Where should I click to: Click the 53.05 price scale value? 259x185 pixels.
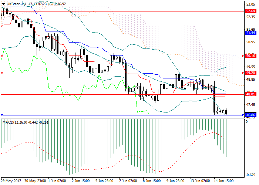250,4
